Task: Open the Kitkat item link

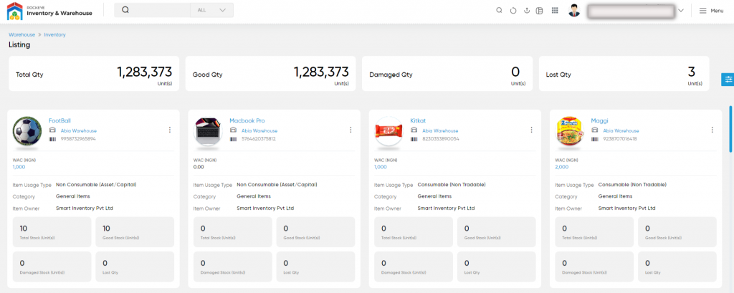Action: 418,121
